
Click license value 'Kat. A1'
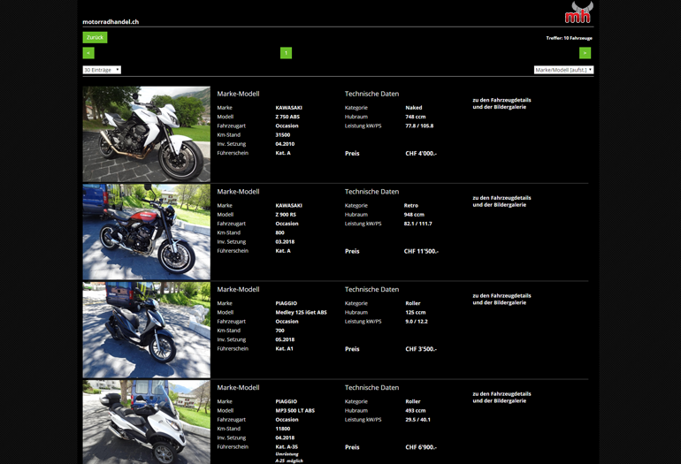tap(284, 348)
